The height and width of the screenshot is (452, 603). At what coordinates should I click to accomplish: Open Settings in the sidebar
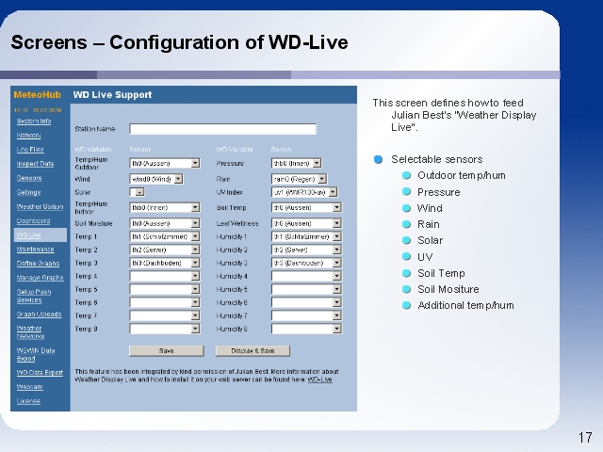(28, 192)
